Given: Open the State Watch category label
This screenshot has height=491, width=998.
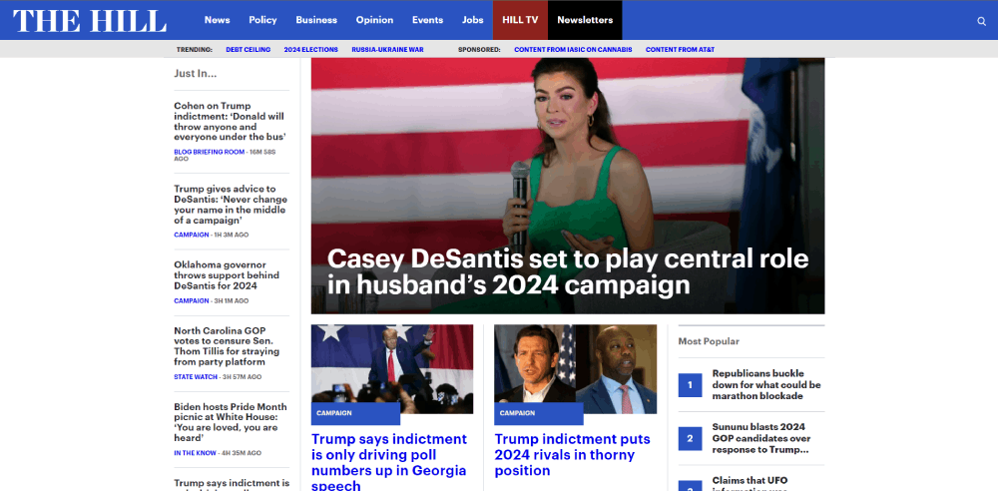Looking at the screenshot, I should pos(196,377).
